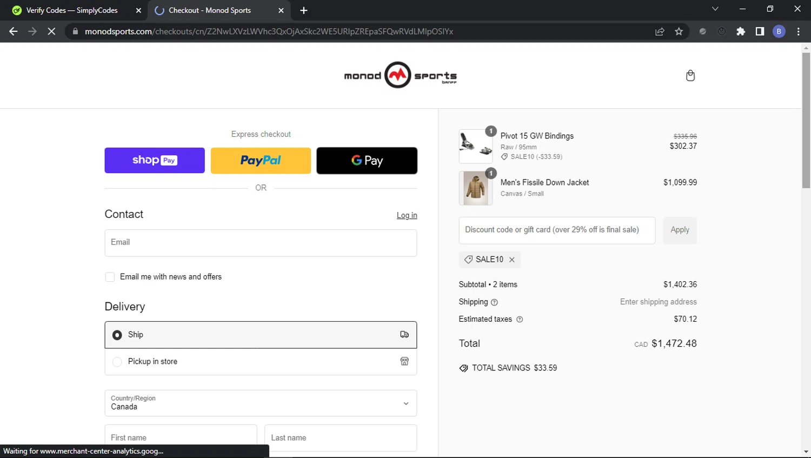Pay with Shop Pay button
This screenshot has width=811, height=458.
click(155, 161)
